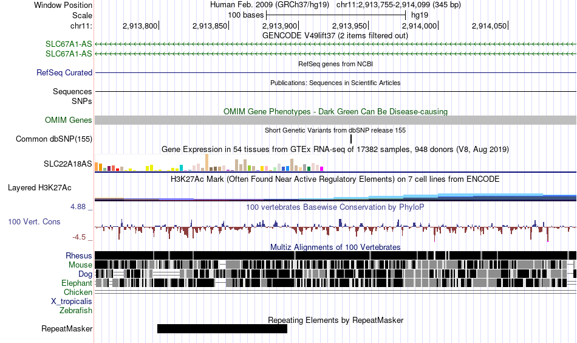Click the Scale label
The width and height of the screenshot is (577, 343).
tap(83, 15)
